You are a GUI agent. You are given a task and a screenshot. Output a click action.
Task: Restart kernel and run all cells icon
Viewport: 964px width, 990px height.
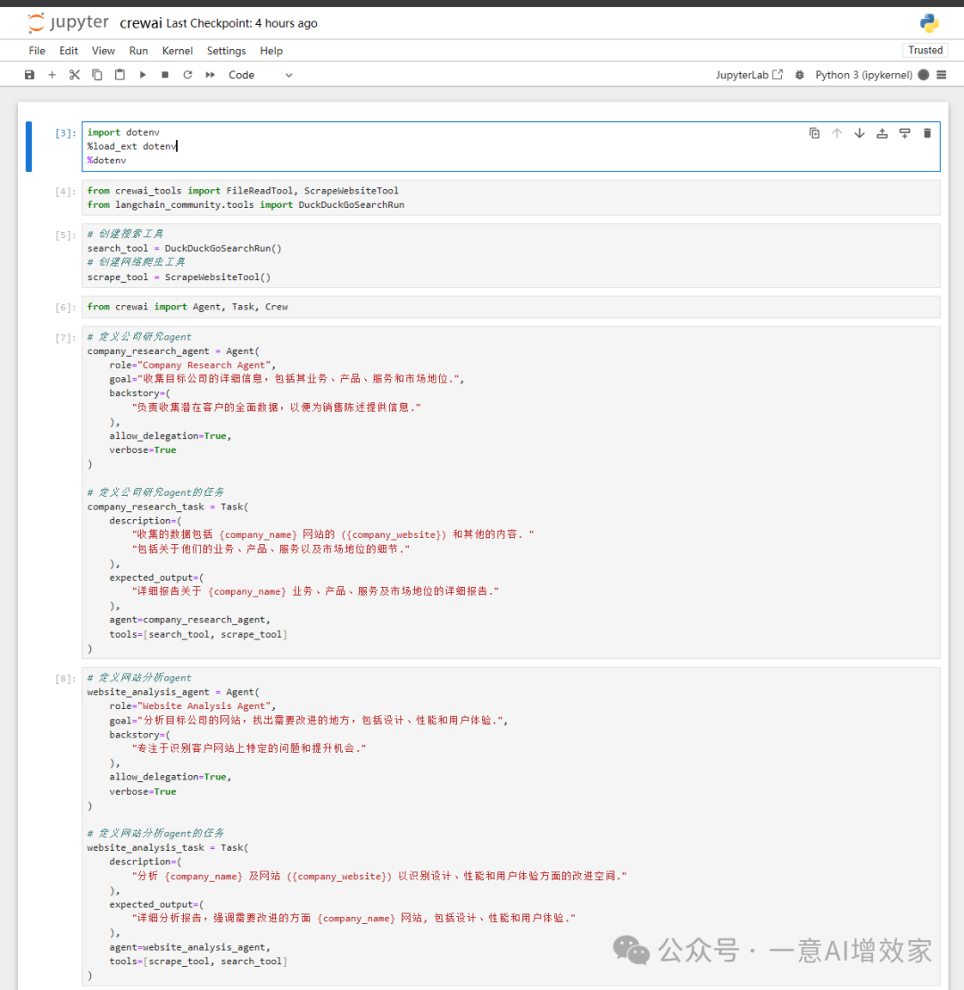click(211, 75)
